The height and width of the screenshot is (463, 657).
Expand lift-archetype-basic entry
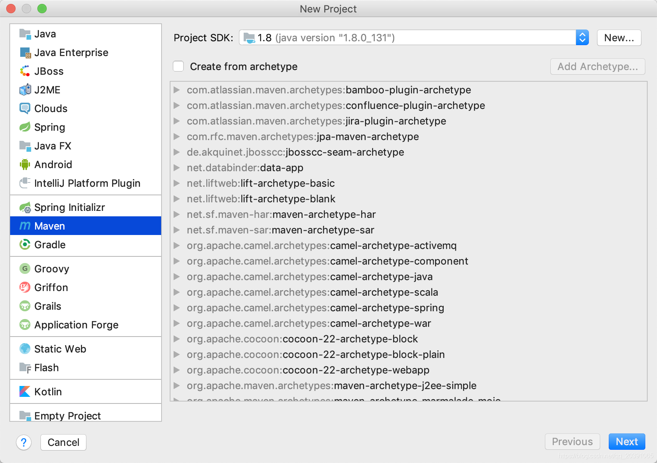(177, 183)
